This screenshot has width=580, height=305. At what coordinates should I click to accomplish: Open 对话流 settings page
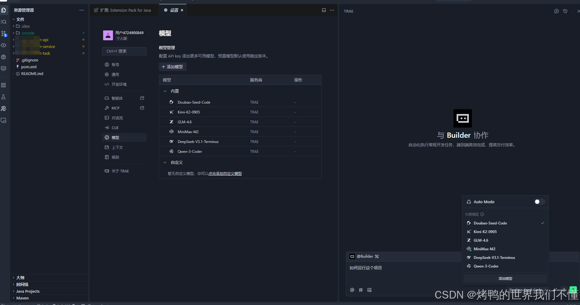click(124, 118)
